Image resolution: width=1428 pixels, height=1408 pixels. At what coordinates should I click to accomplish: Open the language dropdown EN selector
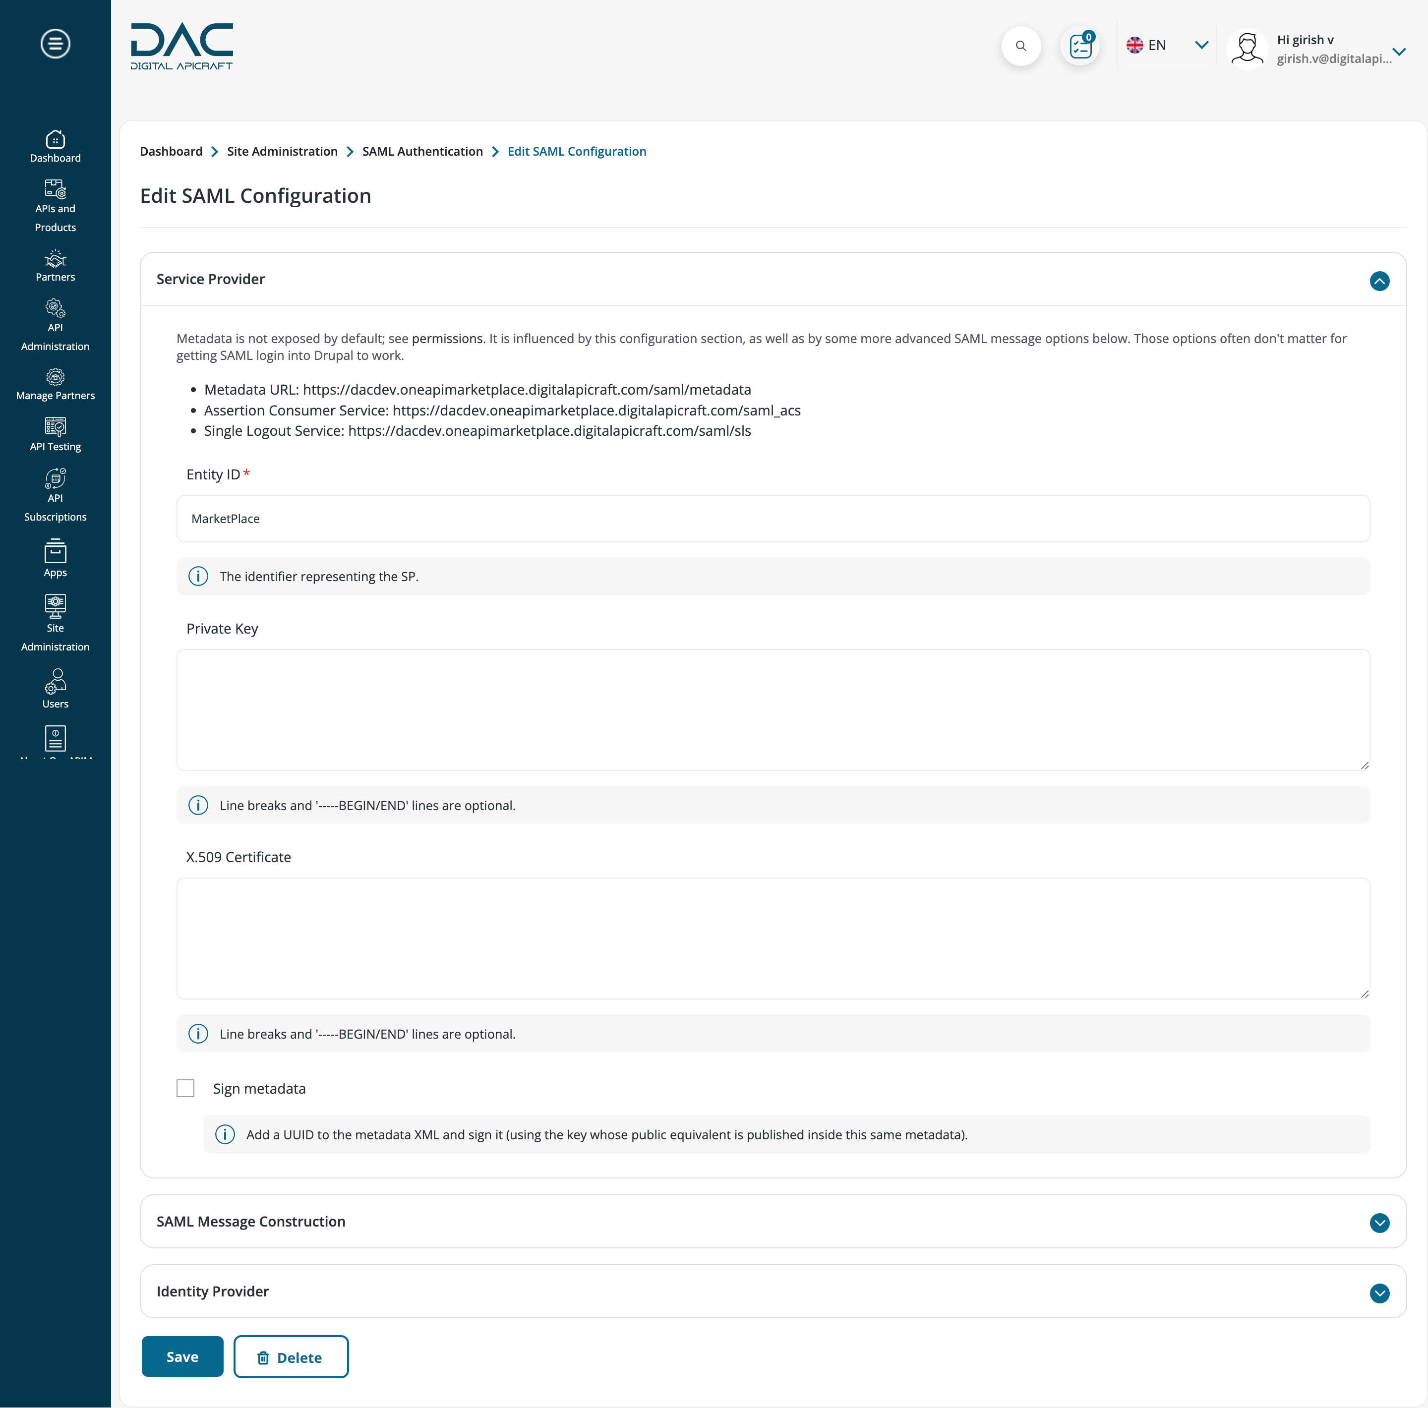(x=1200, y=45)
